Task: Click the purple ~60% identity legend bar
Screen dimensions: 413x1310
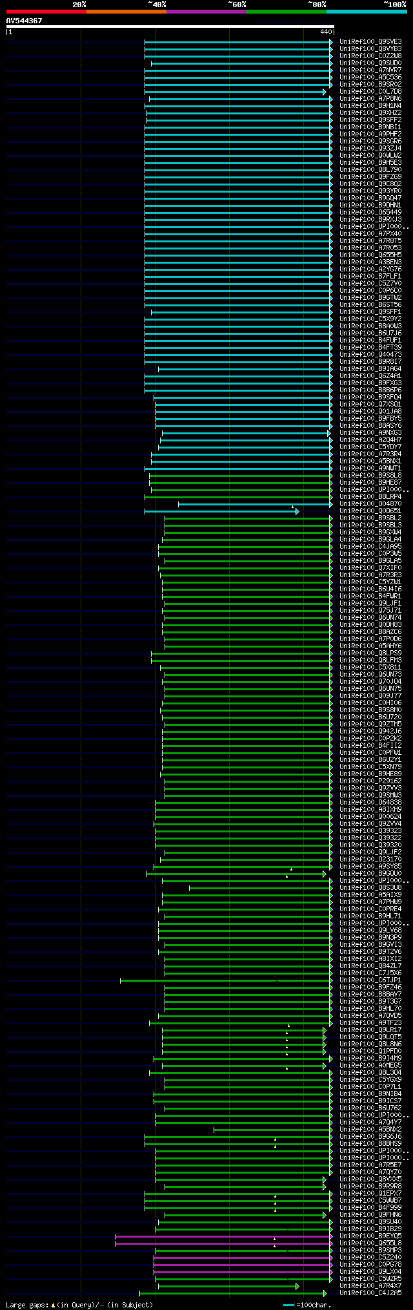Action: [x=206, y=11]
